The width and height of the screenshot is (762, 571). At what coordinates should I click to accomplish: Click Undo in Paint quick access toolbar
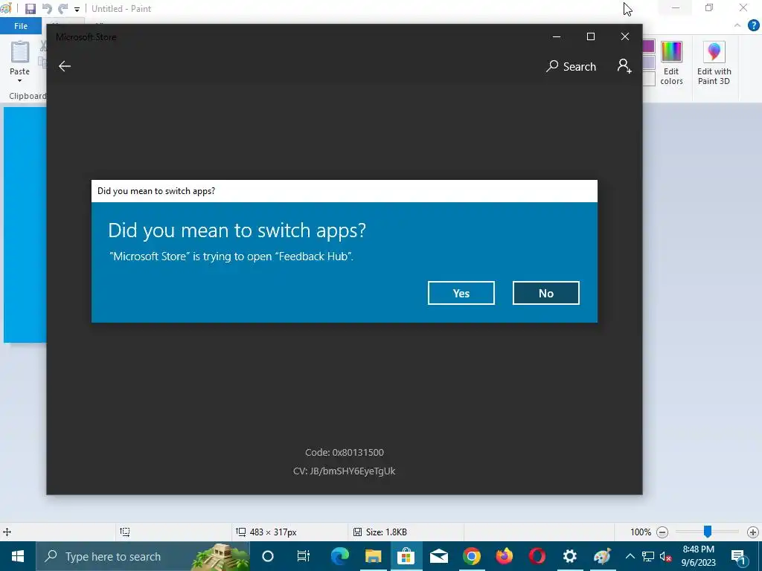pyautogui.click(x=47, y=9)
